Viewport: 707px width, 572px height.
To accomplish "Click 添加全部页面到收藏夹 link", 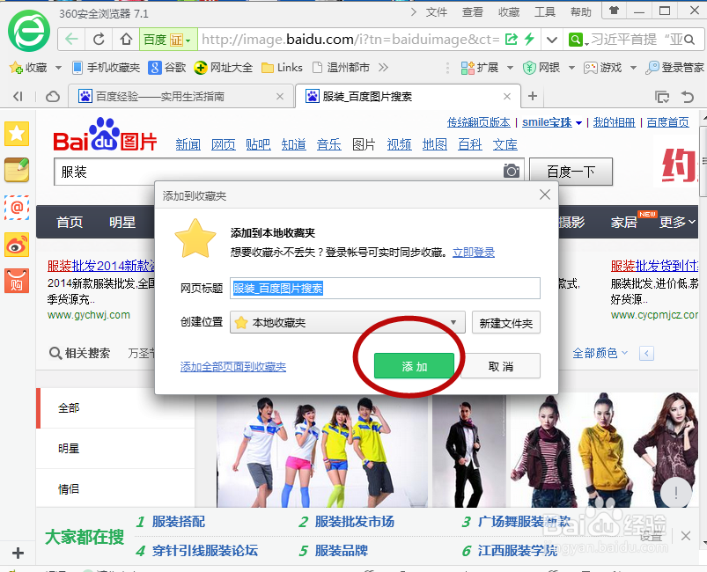I will 233,367.
